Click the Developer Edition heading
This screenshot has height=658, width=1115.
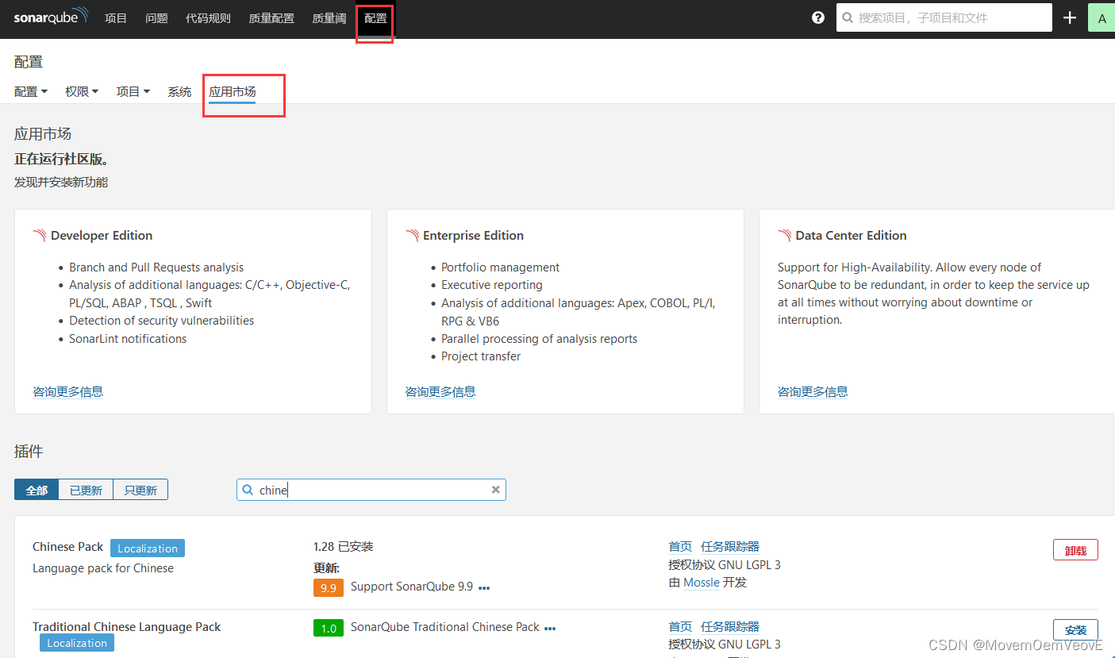tap(102, 235)
